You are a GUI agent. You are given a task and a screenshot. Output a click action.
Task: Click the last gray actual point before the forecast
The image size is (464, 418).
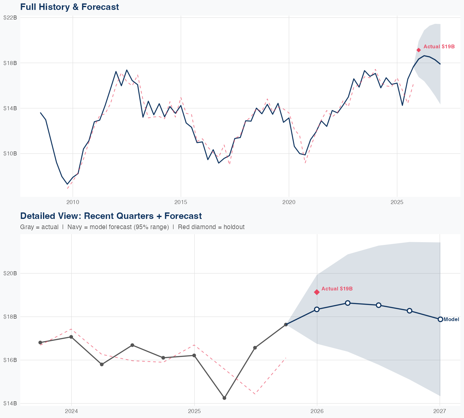(286, 324)
